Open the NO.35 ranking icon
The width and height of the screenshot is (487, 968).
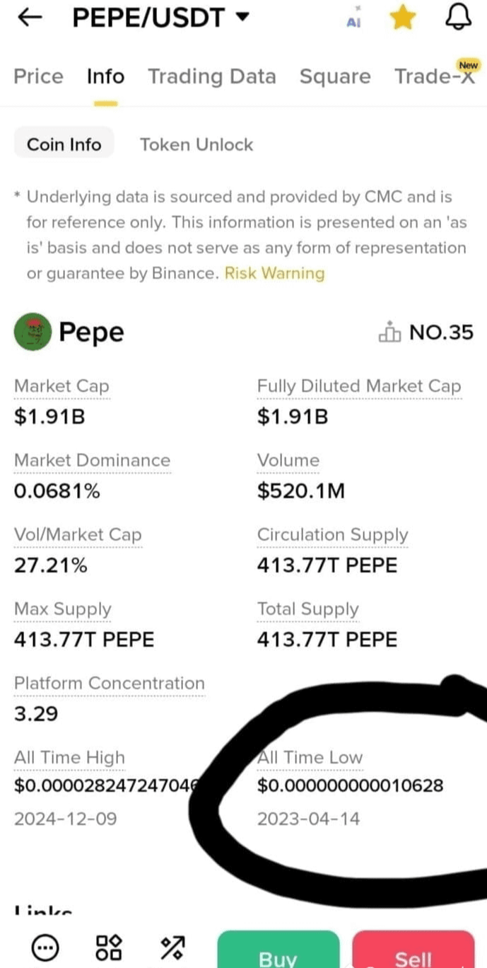(x=390, y=332)
